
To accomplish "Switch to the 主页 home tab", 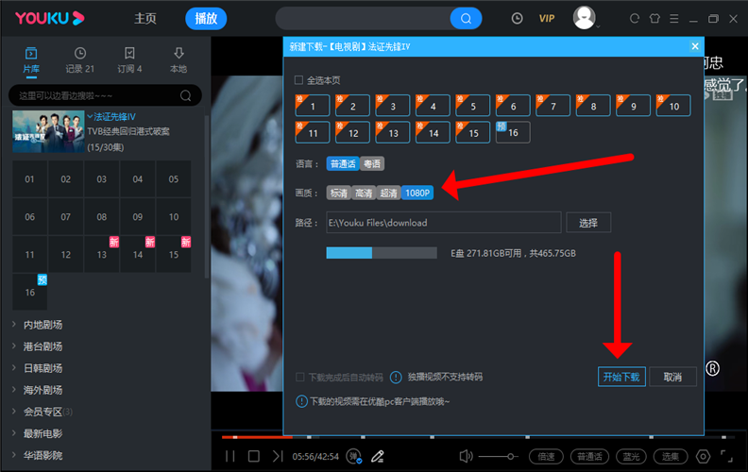I will point(145,18).
